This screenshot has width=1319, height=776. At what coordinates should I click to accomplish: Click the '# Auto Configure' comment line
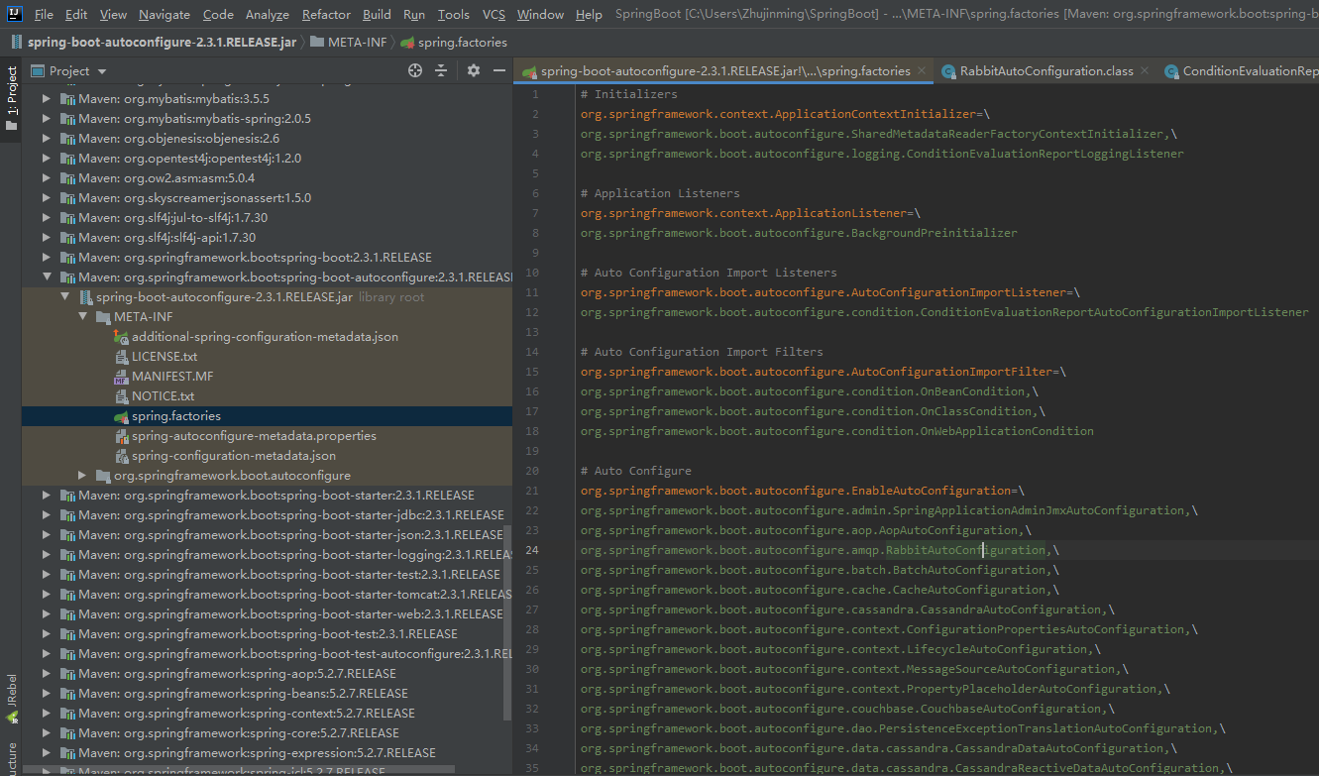coord(636,471)
